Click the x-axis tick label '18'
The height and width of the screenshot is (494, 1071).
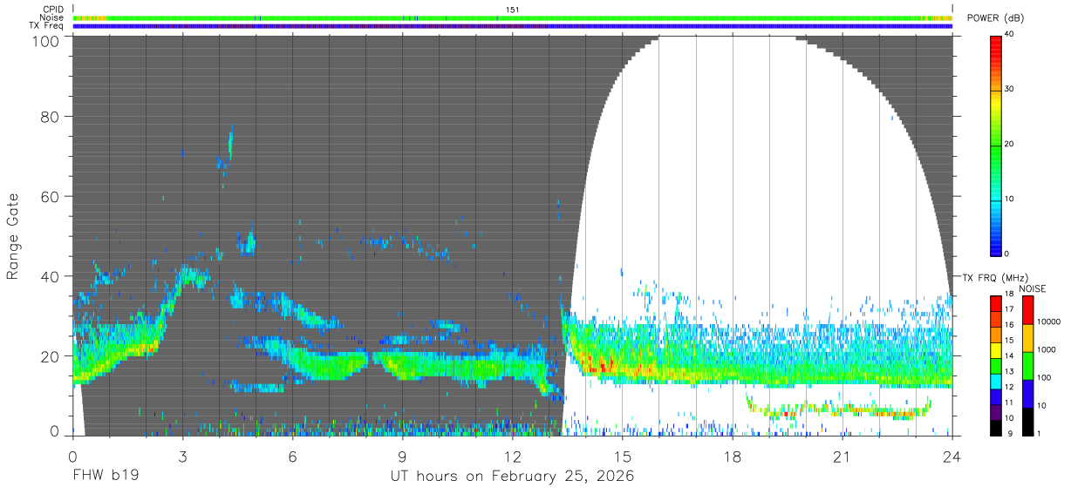[x=732, y=457]
